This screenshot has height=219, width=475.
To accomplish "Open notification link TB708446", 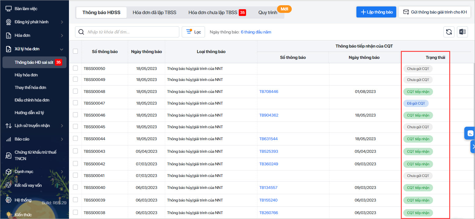I will (x=269, y=91).
